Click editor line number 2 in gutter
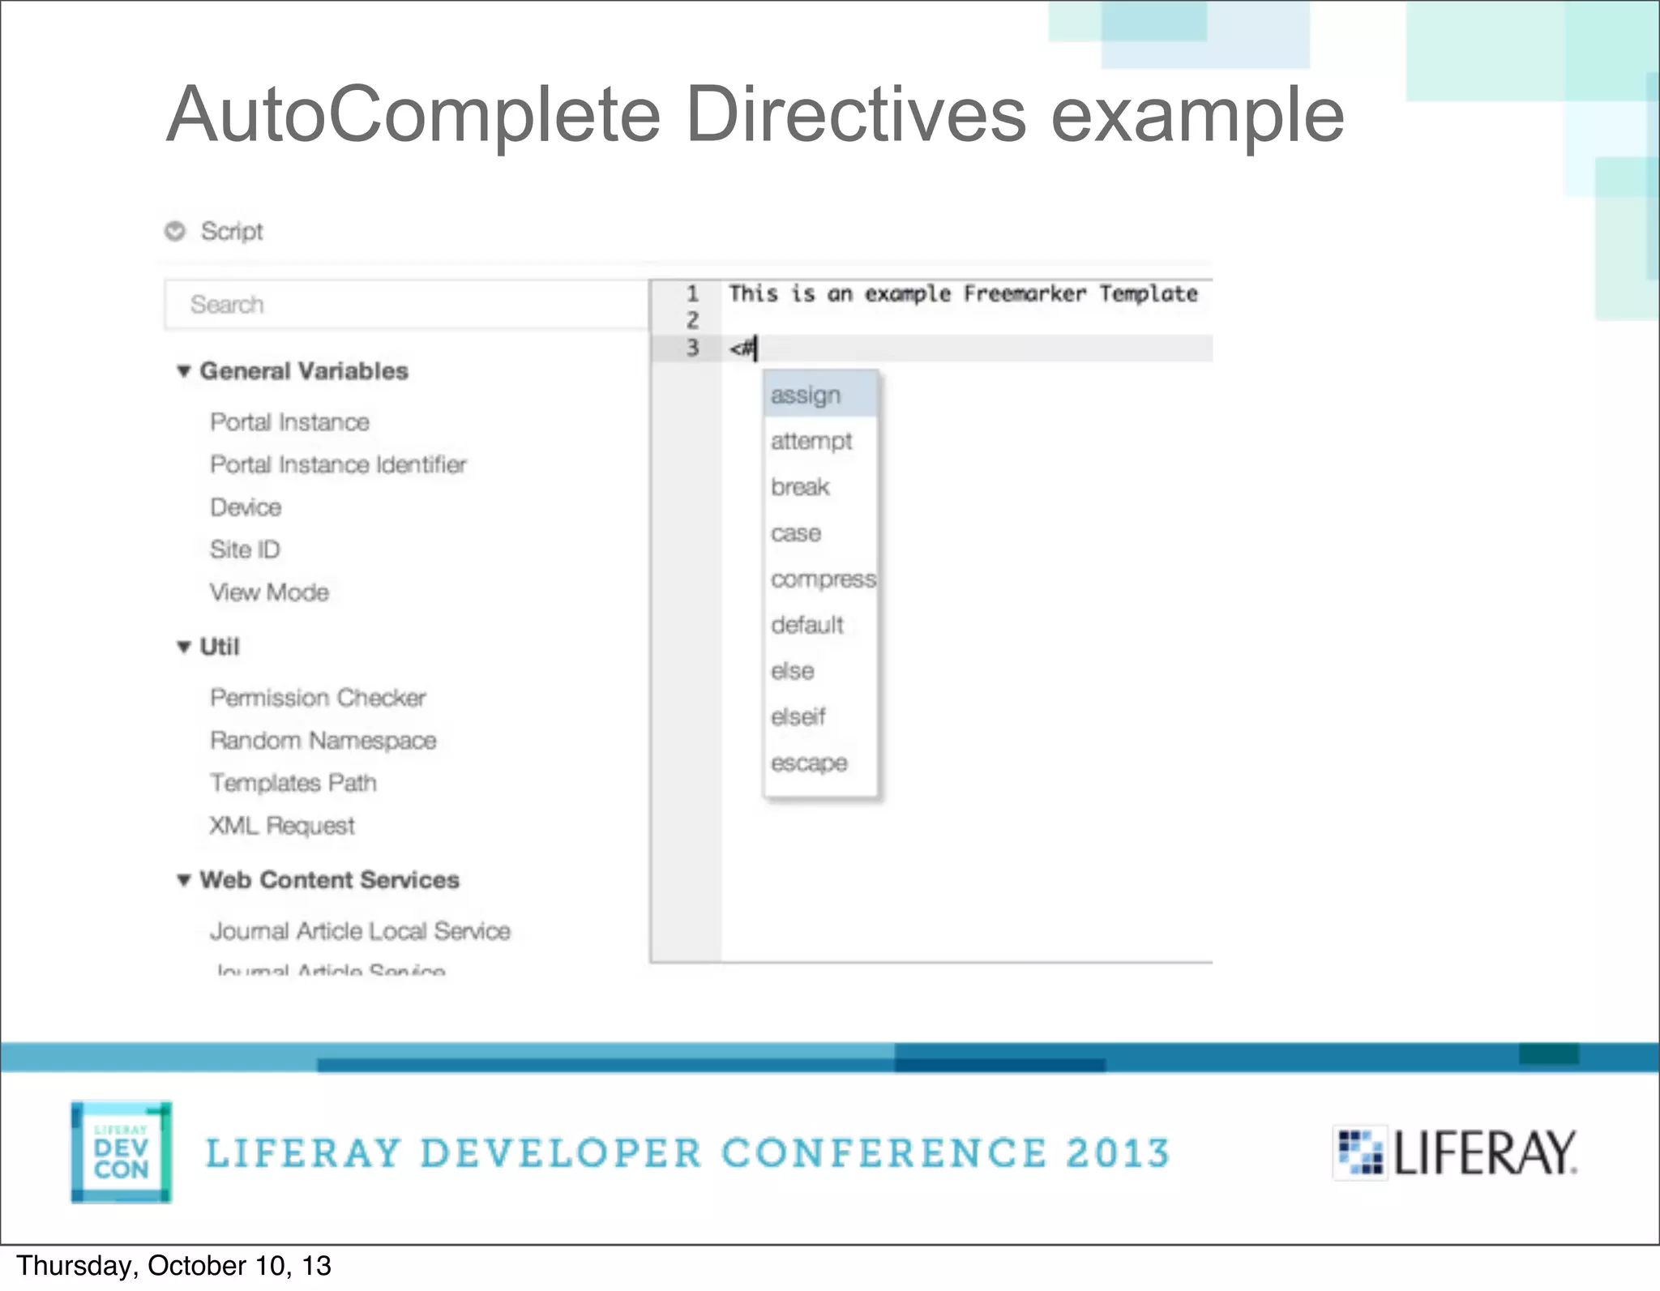 click(x=692, y=320)
